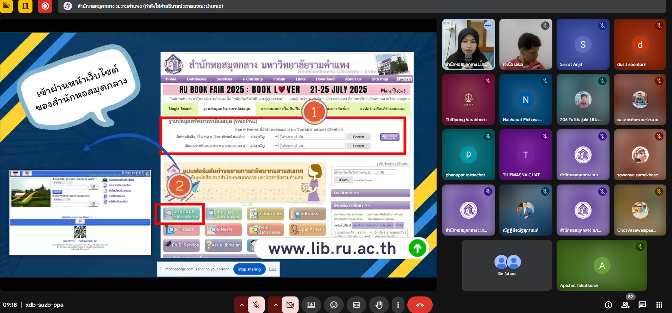Select dusit soontorn's participant tile
672x313 pixels.
coord(640,44)
